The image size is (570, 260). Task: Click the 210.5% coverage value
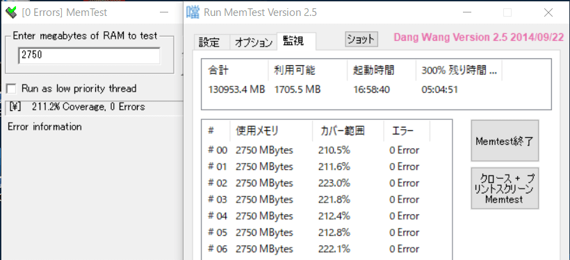click(x=335, y=150)
